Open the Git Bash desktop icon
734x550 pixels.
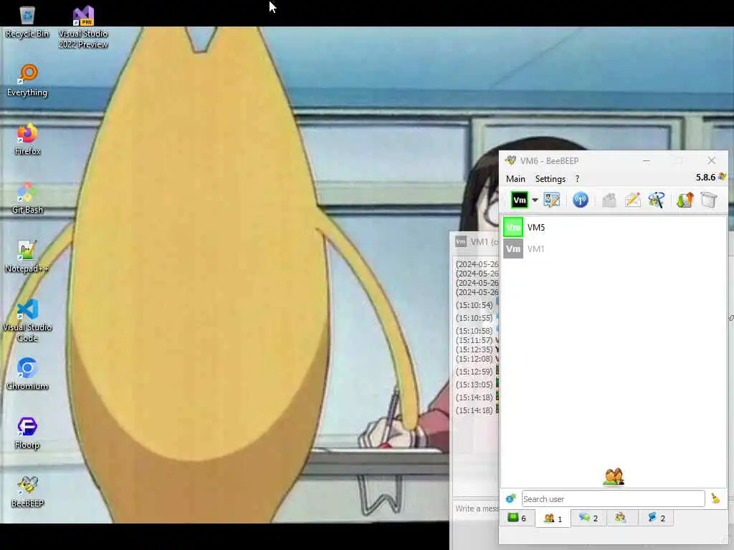point(27,198)
